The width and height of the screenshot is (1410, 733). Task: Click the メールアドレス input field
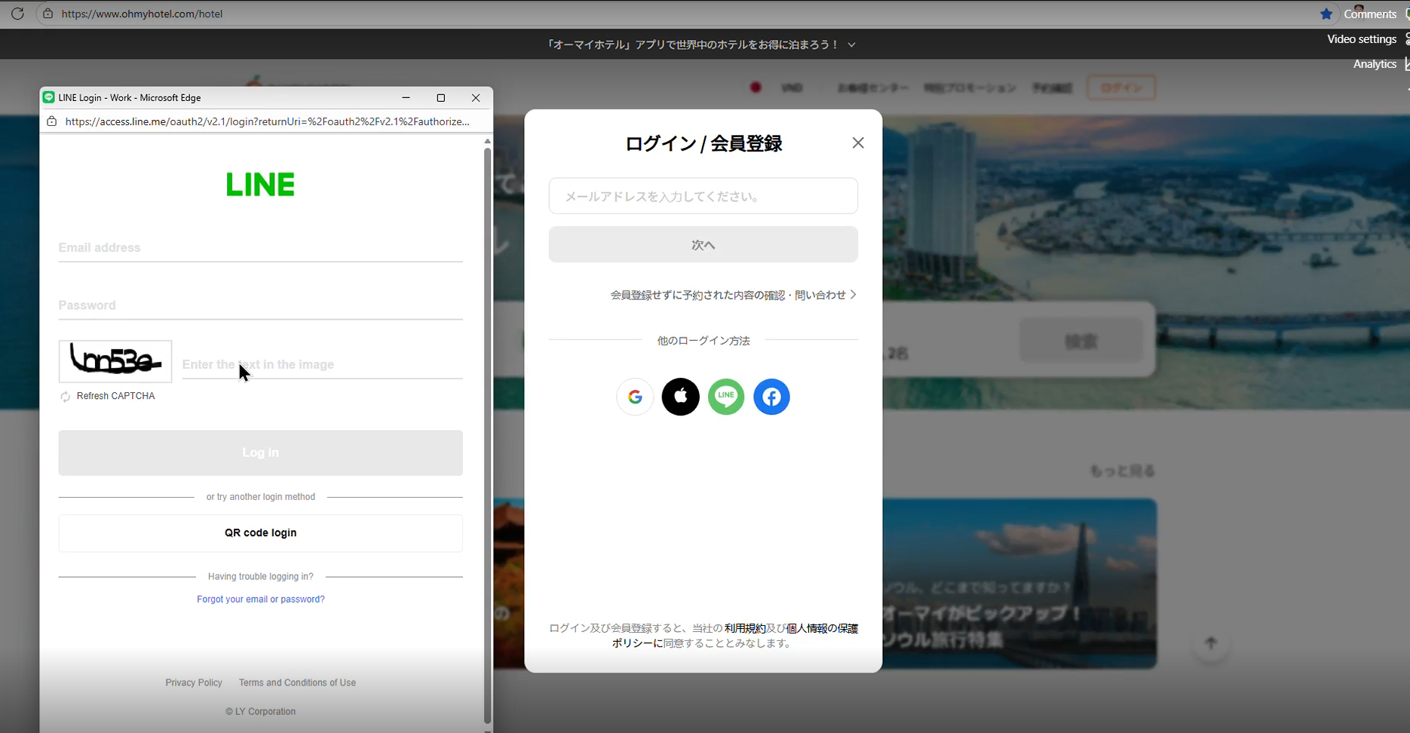(x=703, y=196)
